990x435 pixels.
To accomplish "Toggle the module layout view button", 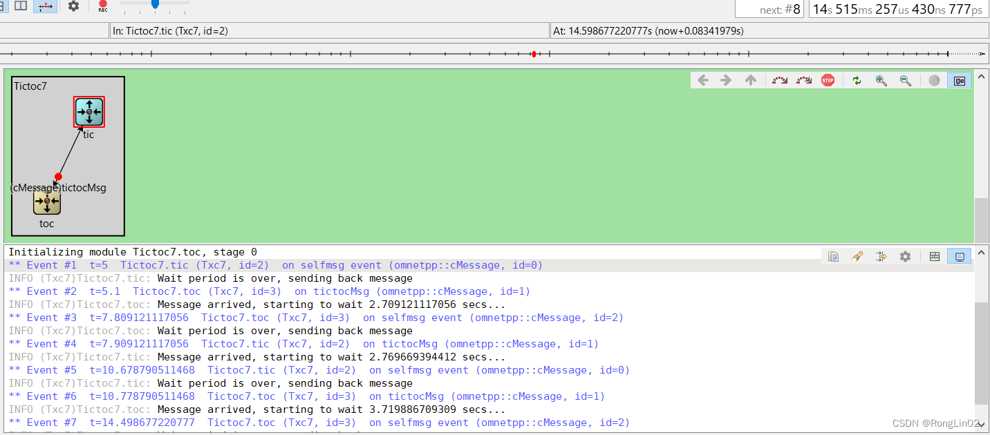I will [x=960, y=80].
